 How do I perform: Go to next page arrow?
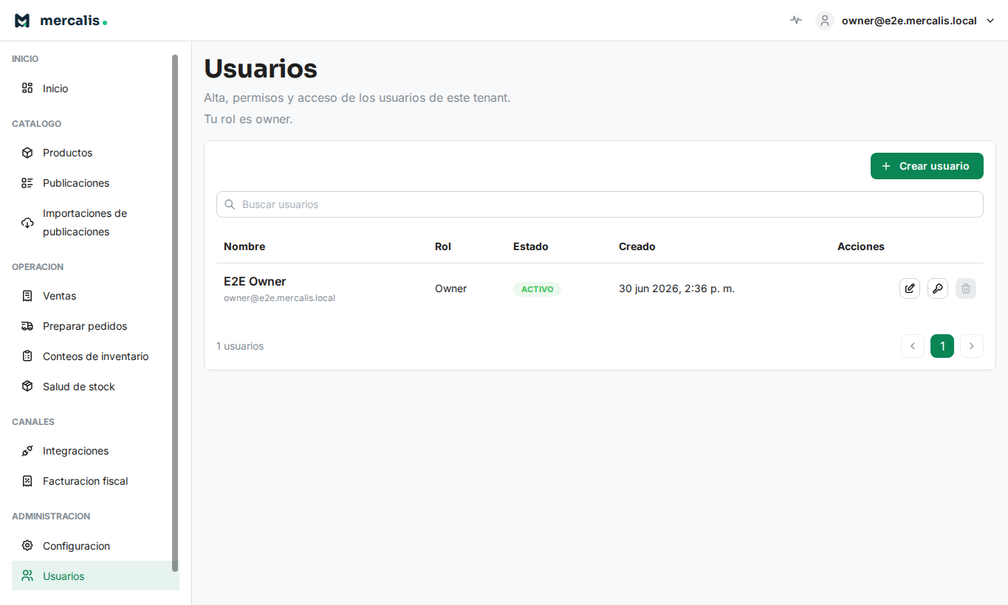point(972,346)
